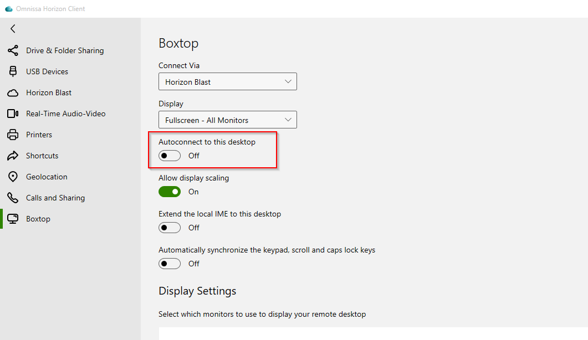588x340 pixels.
Task: Enable Extend the local IME toggle
Action: tap(170, 228)
